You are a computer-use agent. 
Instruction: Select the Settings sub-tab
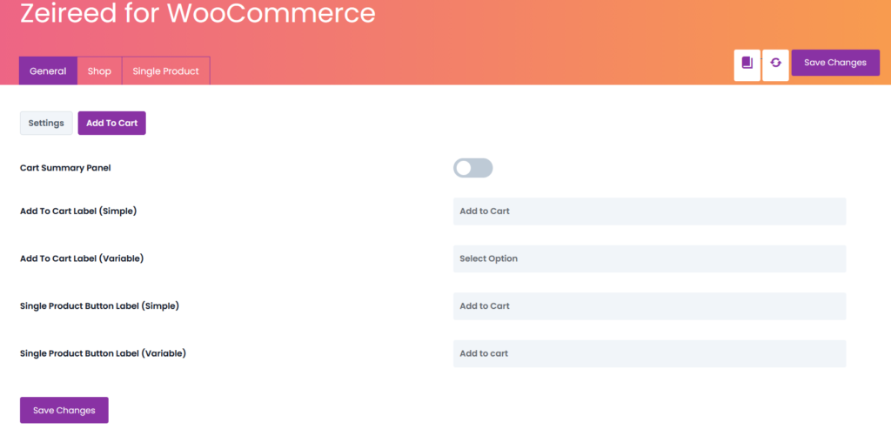point(47,123)
